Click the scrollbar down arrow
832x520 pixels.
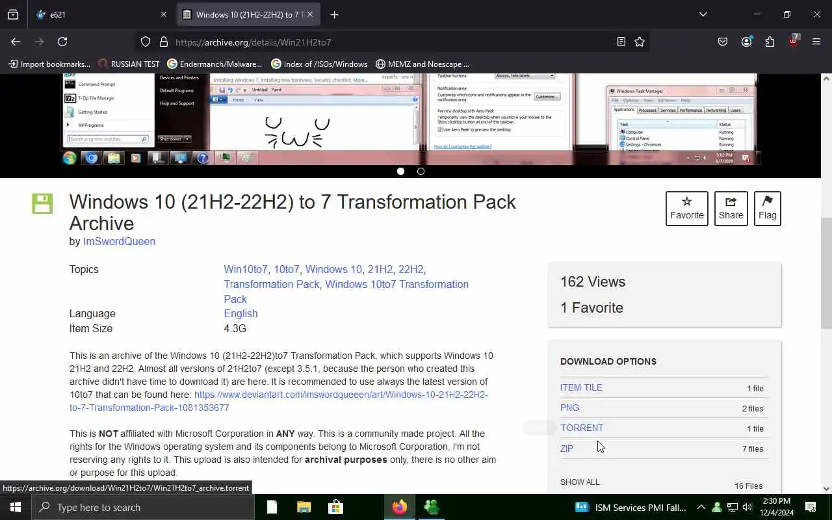click(826, 488)
